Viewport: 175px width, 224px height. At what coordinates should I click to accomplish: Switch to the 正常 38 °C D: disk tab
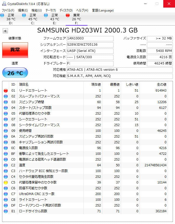coord(11,19)
